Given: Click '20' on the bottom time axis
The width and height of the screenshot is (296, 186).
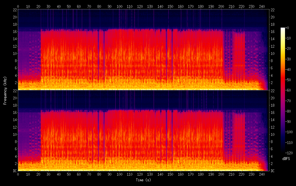Looking at the screenshot, I should [38, 174].
